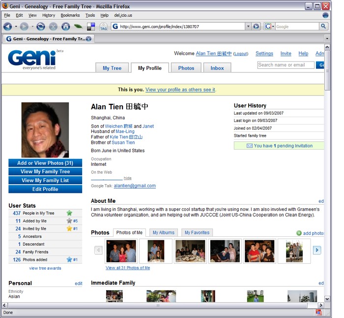Viewport: 344px width, 318px height.
Task: Click Add or View Photos (31) button
Action: (45, 163)
